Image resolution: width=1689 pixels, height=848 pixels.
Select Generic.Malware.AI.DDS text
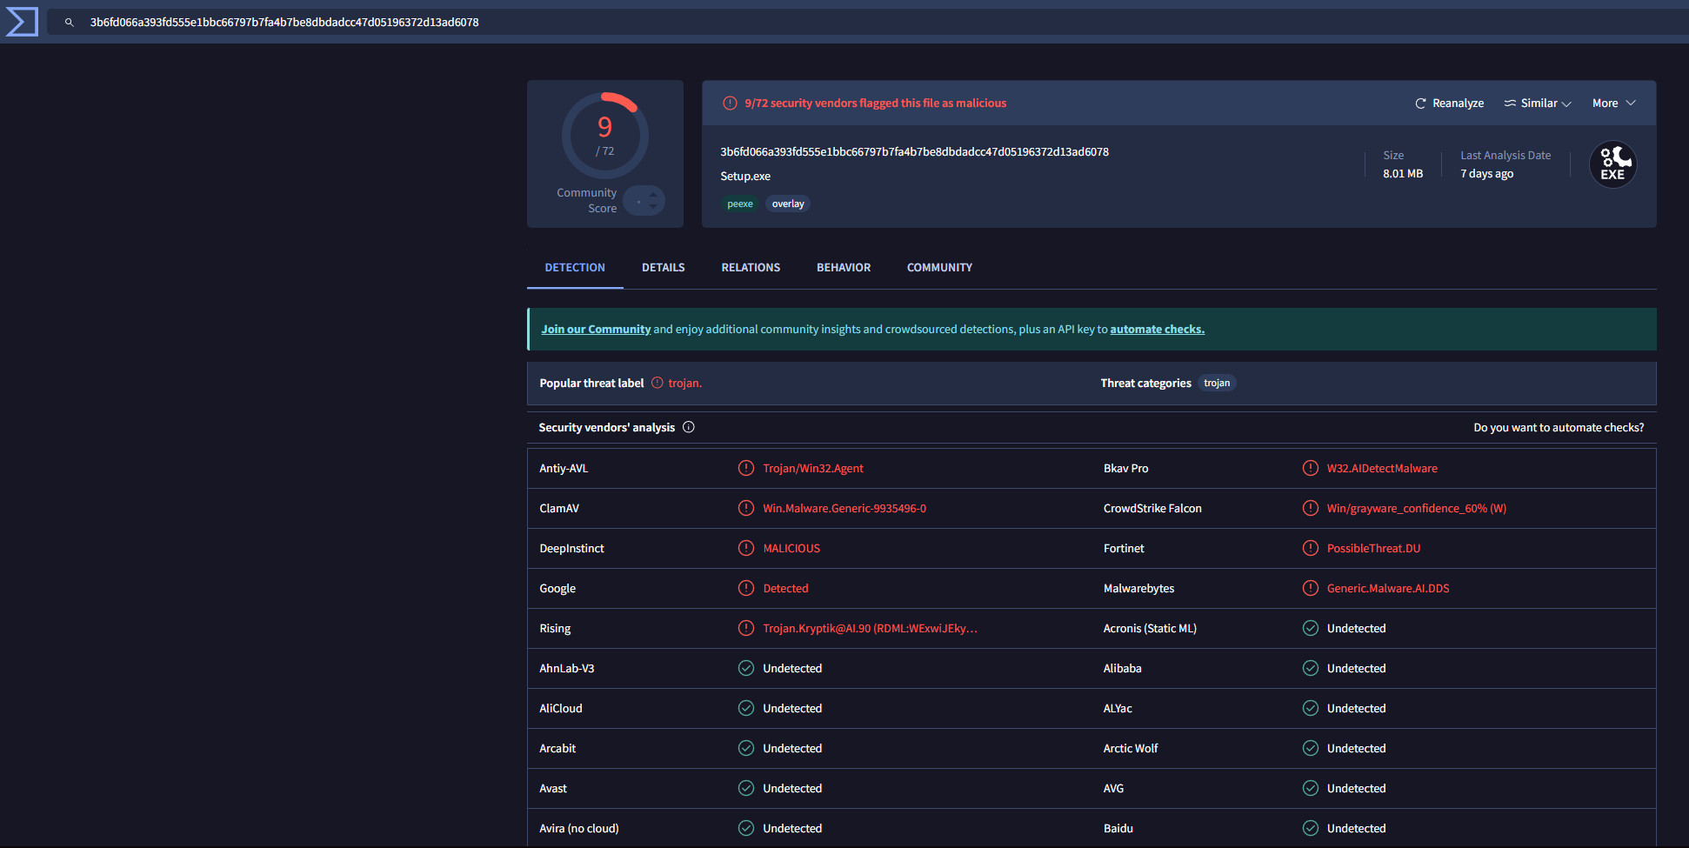click(1388, 589)
